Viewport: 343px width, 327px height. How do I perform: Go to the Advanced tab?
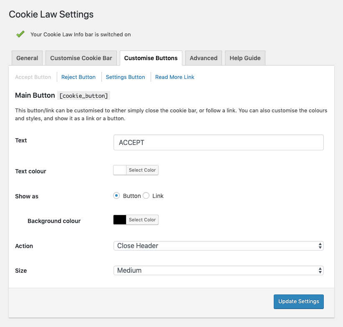click(203, 58)
